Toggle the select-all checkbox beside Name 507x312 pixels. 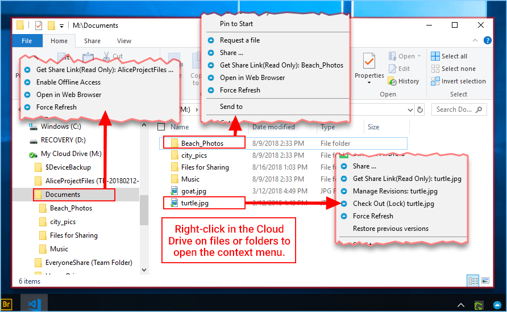click(x=161, y=127)
